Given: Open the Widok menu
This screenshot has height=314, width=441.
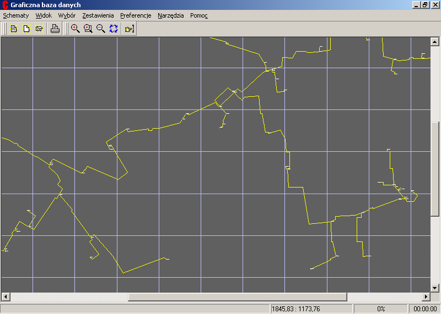Looking at the screenshot, I should (x=43, y=15).
